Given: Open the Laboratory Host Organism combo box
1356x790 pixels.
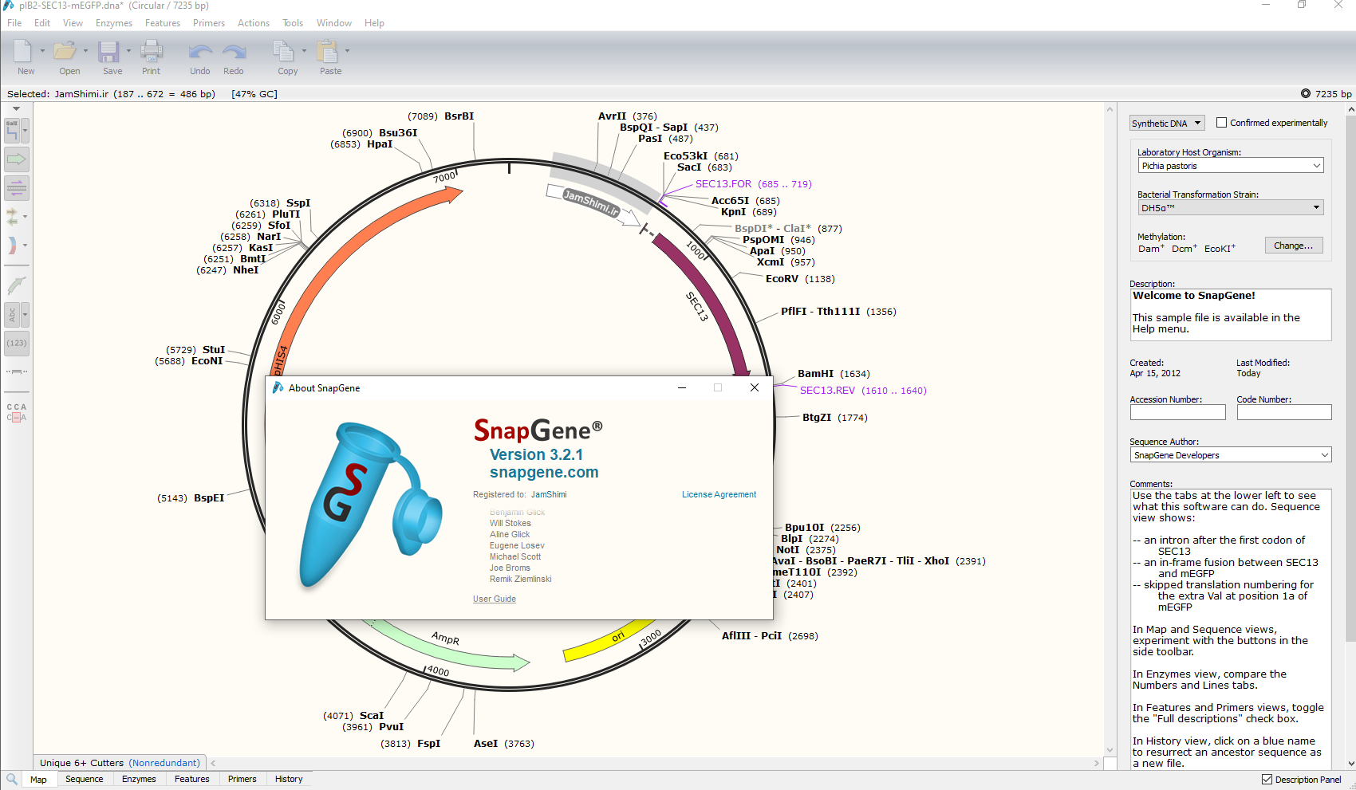Looking at the screenshot, I should click(1231, 166).
